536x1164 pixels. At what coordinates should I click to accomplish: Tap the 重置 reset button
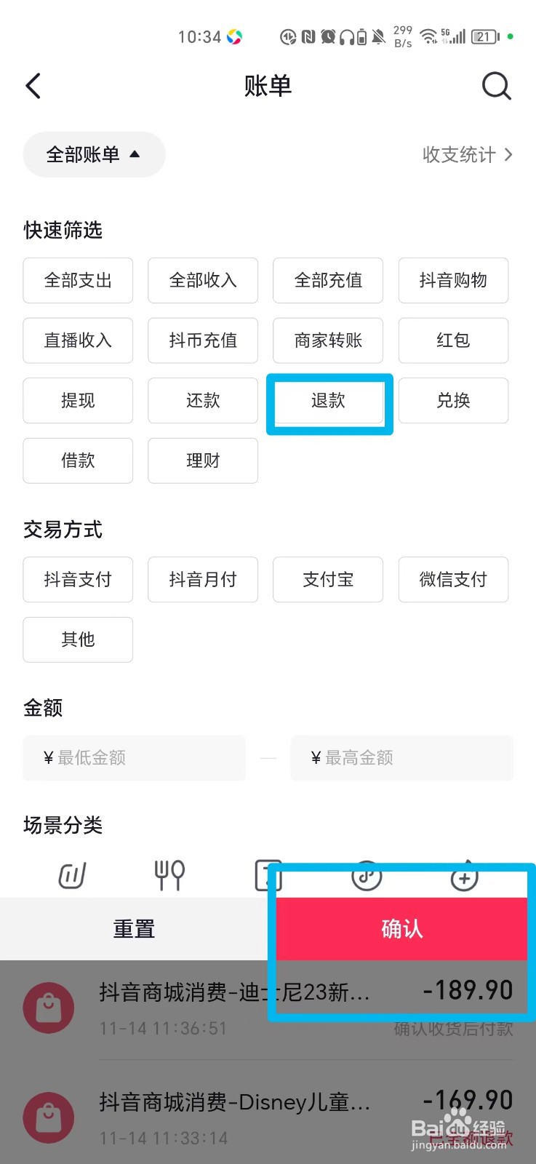click(134, 928)
